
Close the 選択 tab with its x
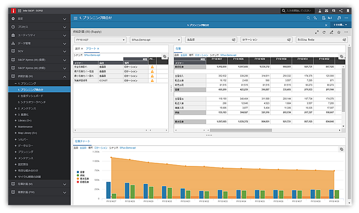pyautogui.click(x=82, y=49)
